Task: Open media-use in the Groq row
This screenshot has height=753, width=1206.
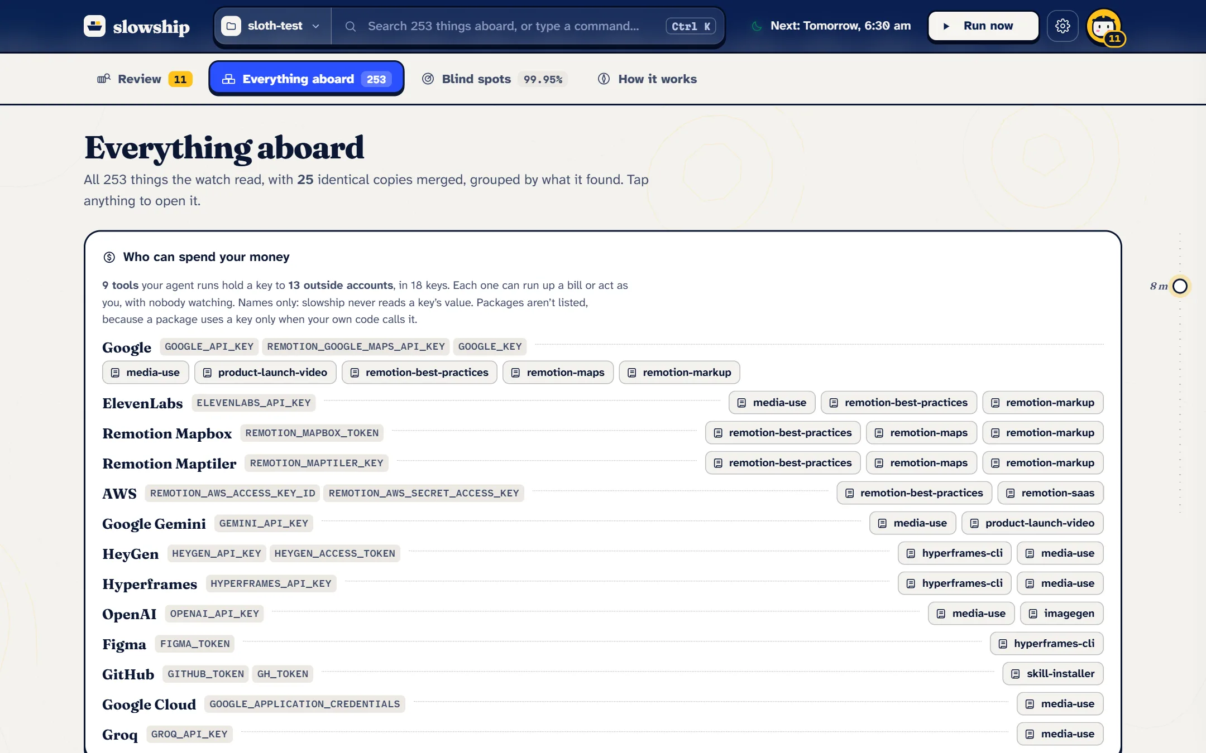Action: [1060, 733]
